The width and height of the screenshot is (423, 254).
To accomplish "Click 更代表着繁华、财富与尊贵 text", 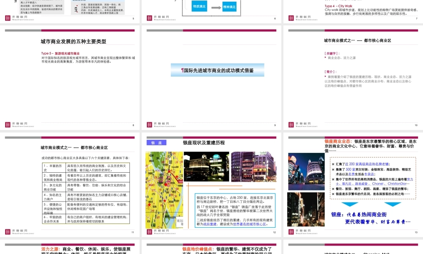I will click(x=378, y=221).
